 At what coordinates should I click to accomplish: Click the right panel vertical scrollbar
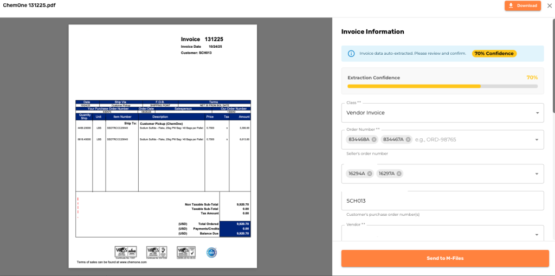(x=553, y=65)
